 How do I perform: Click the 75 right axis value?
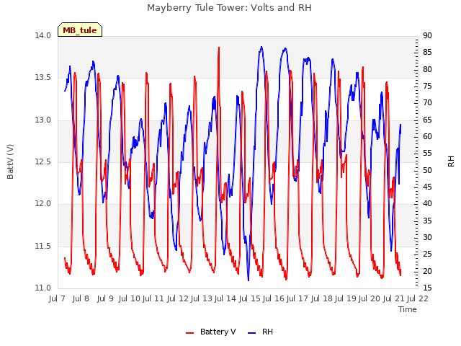pyautogui.click(x=427, y=86)
